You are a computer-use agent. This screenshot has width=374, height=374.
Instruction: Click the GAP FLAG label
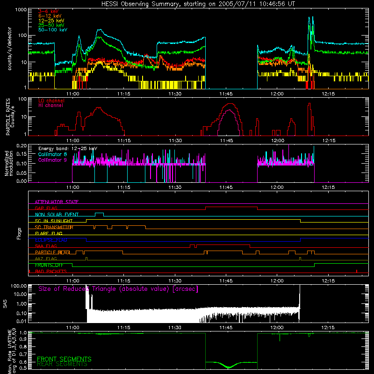46,208
